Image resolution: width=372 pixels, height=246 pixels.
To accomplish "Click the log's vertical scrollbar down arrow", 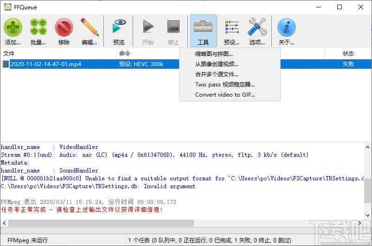I will click(367, 215).
